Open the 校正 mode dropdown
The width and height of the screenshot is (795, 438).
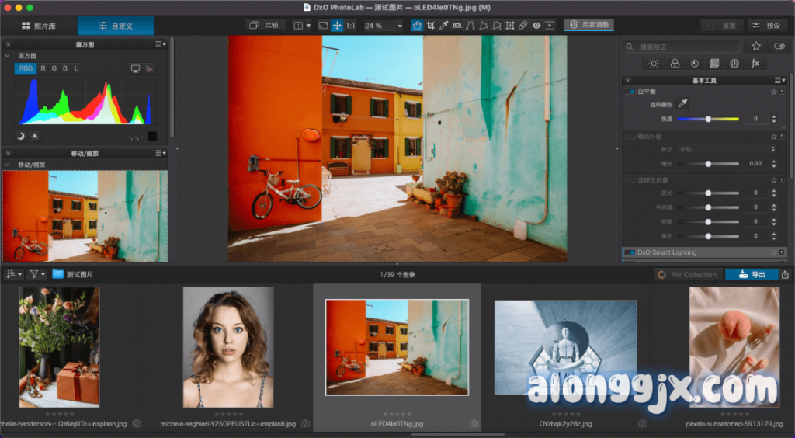coord(725,149)
